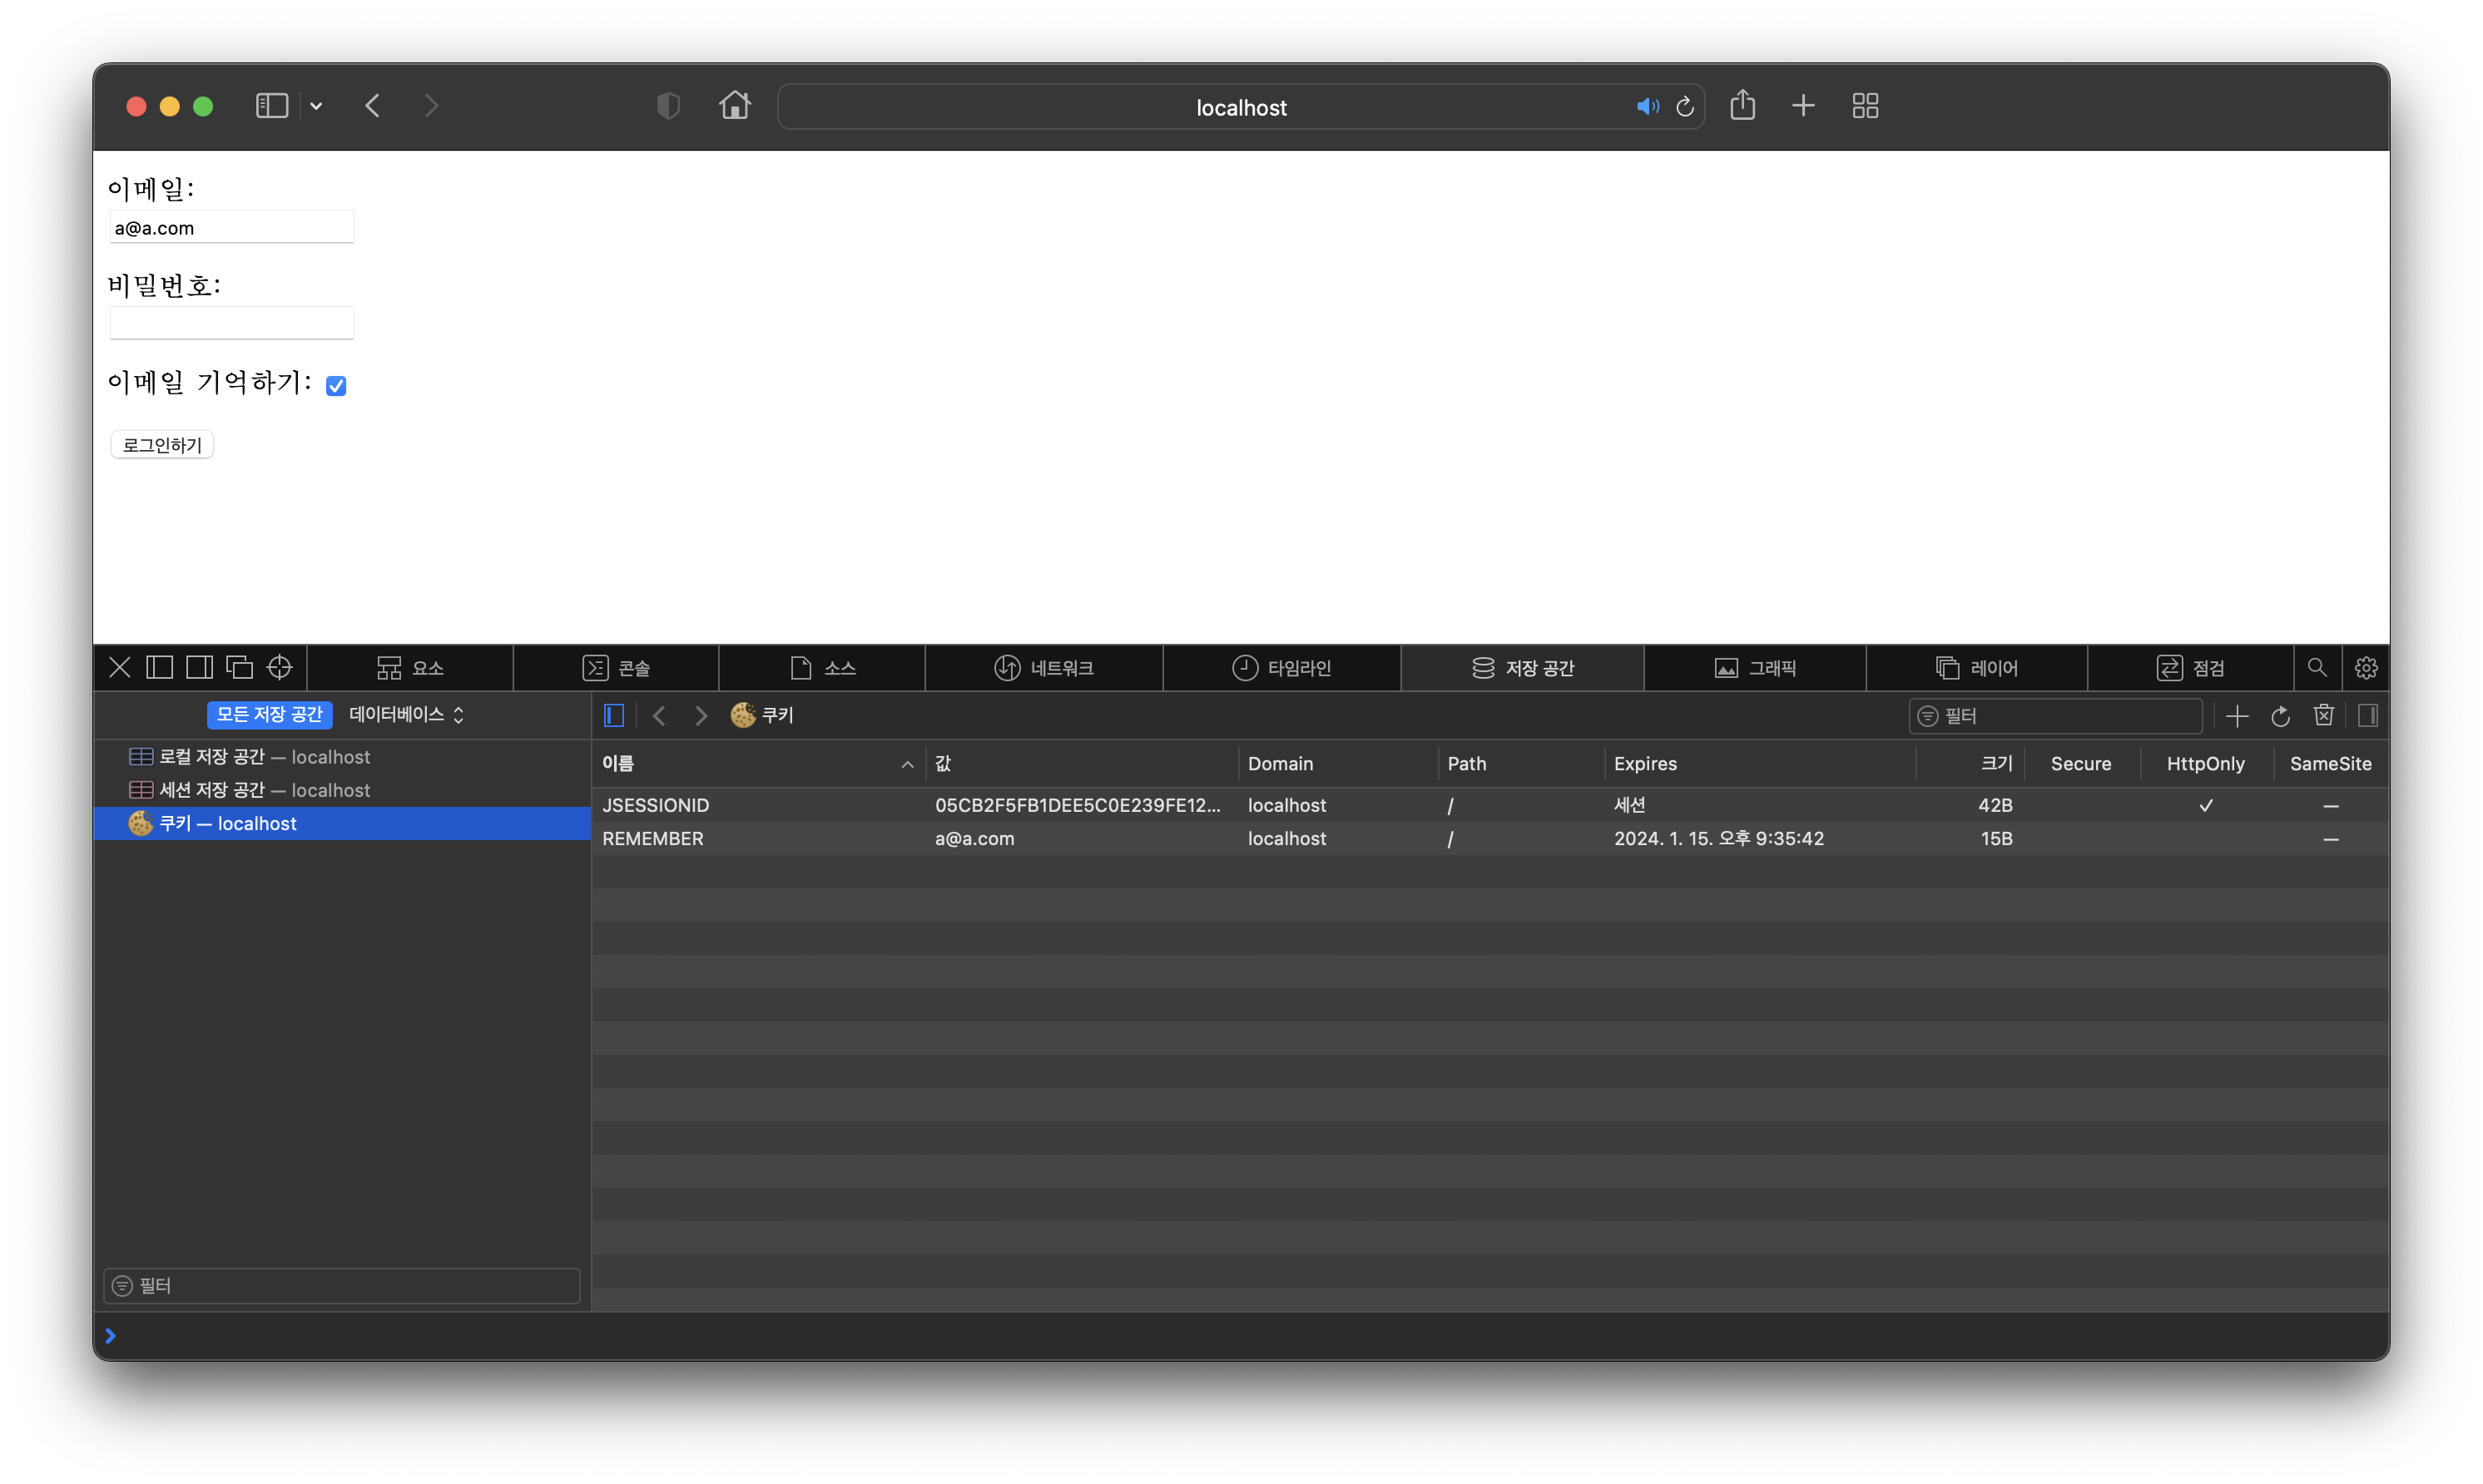The image size is (2483, 1484).
Task: Click the element inspection crosshair icon
Action: coord(280,667)
